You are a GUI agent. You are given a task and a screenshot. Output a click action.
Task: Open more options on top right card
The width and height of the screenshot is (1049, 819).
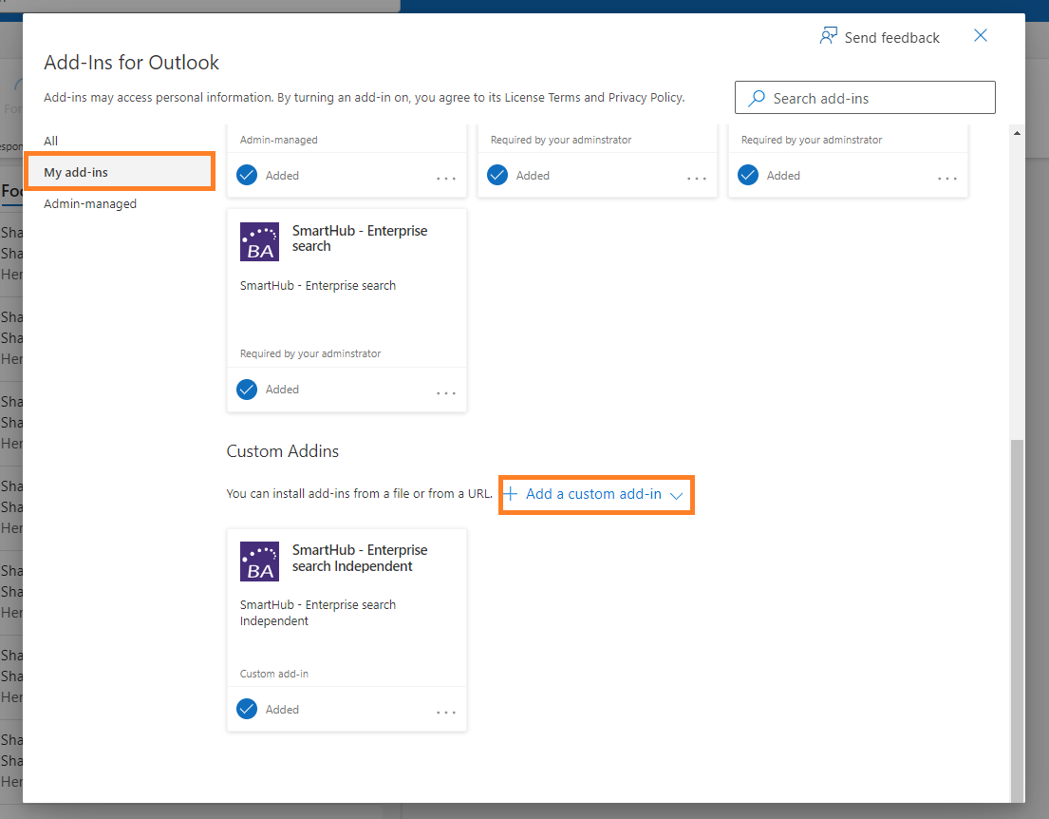[947, 178]
